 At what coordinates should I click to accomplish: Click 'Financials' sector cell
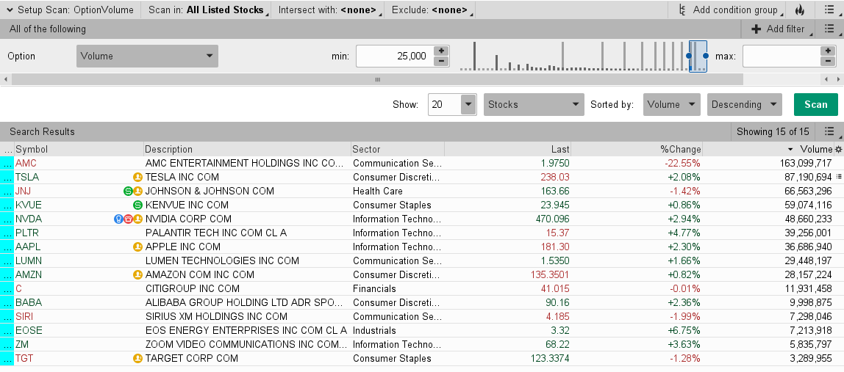(374, 288)
